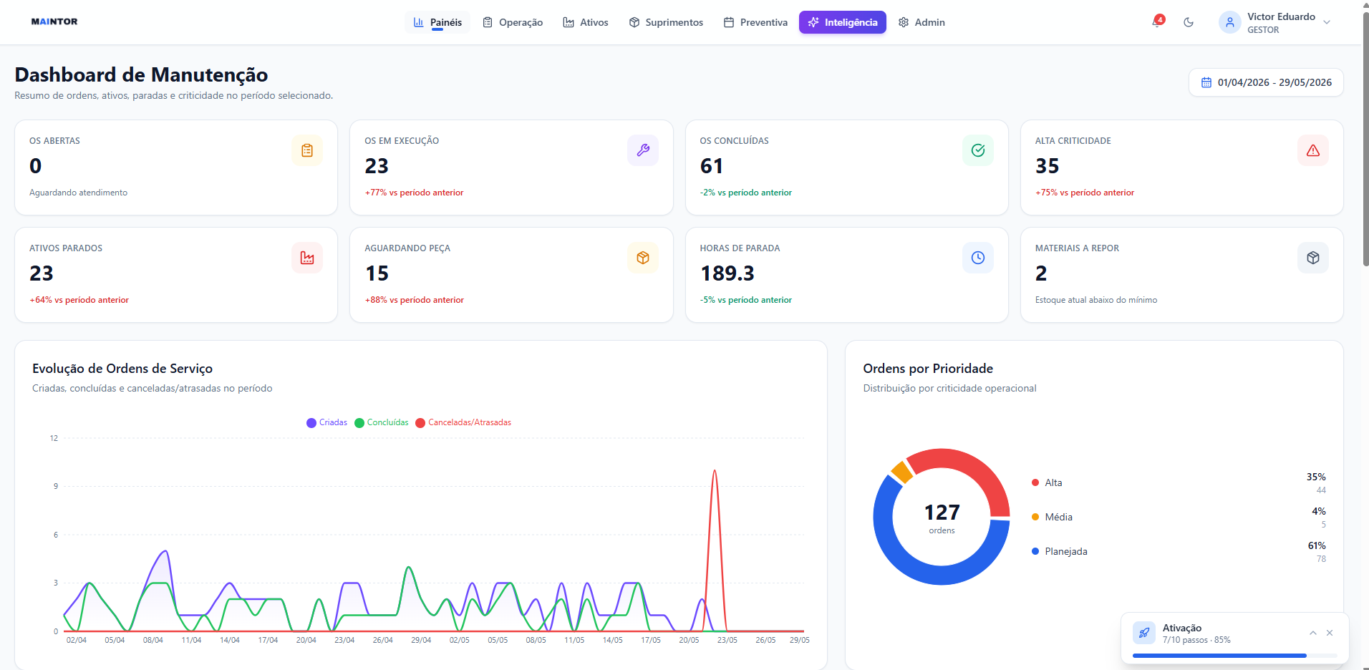Click the Ativação progress bar
Viewport: 1369px width, 670px height.
tap(1235, 656)
